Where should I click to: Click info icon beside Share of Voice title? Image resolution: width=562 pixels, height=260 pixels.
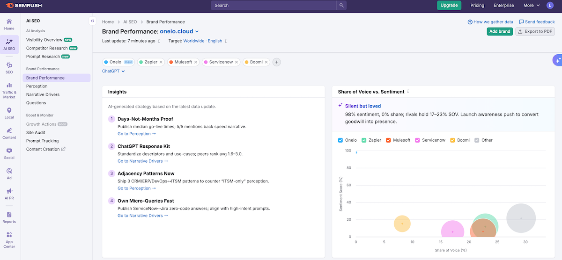point(408,92)
